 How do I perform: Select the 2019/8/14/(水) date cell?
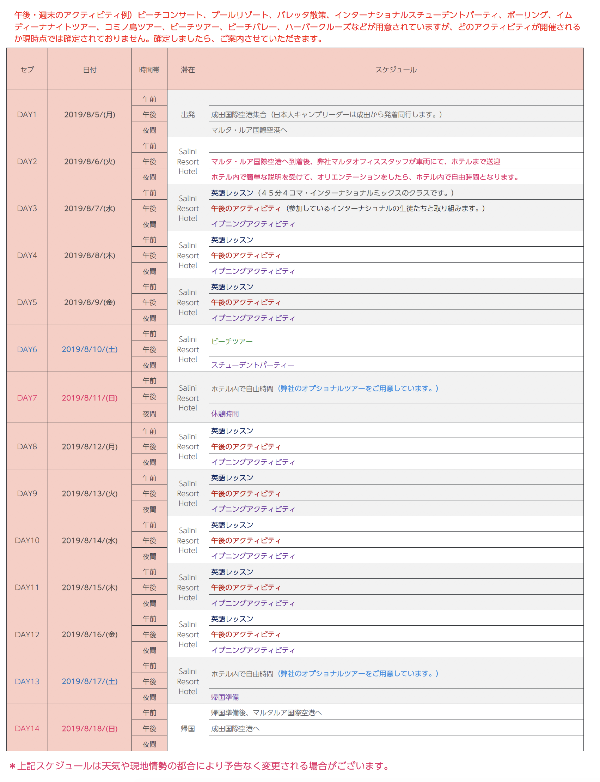90,540
